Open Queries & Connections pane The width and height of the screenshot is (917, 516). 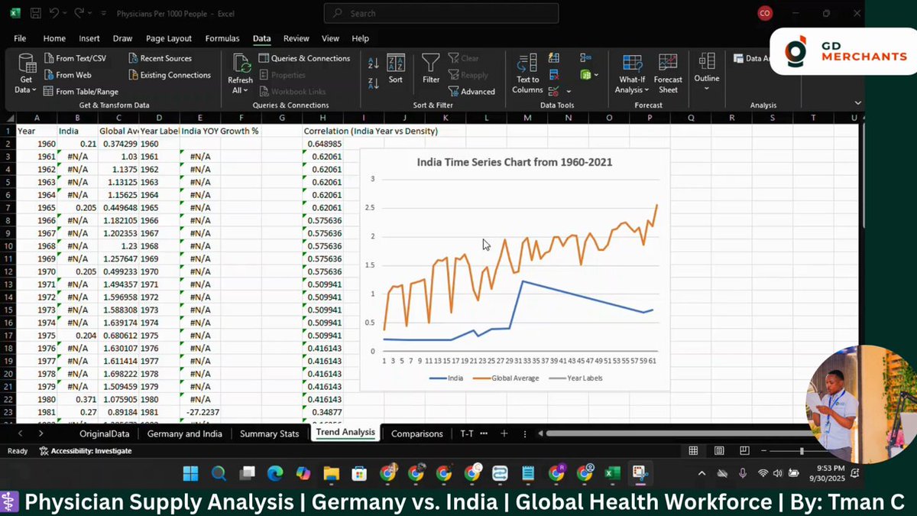point(304,58)
